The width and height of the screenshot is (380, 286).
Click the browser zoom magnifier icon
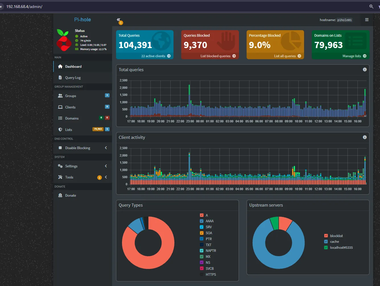371,6
